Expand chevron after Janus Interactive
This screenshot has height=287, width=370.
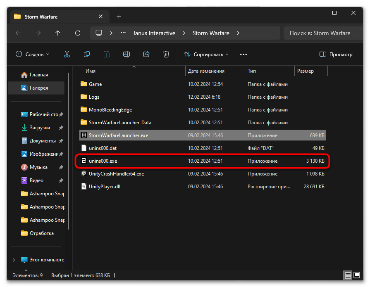(184, 33)
